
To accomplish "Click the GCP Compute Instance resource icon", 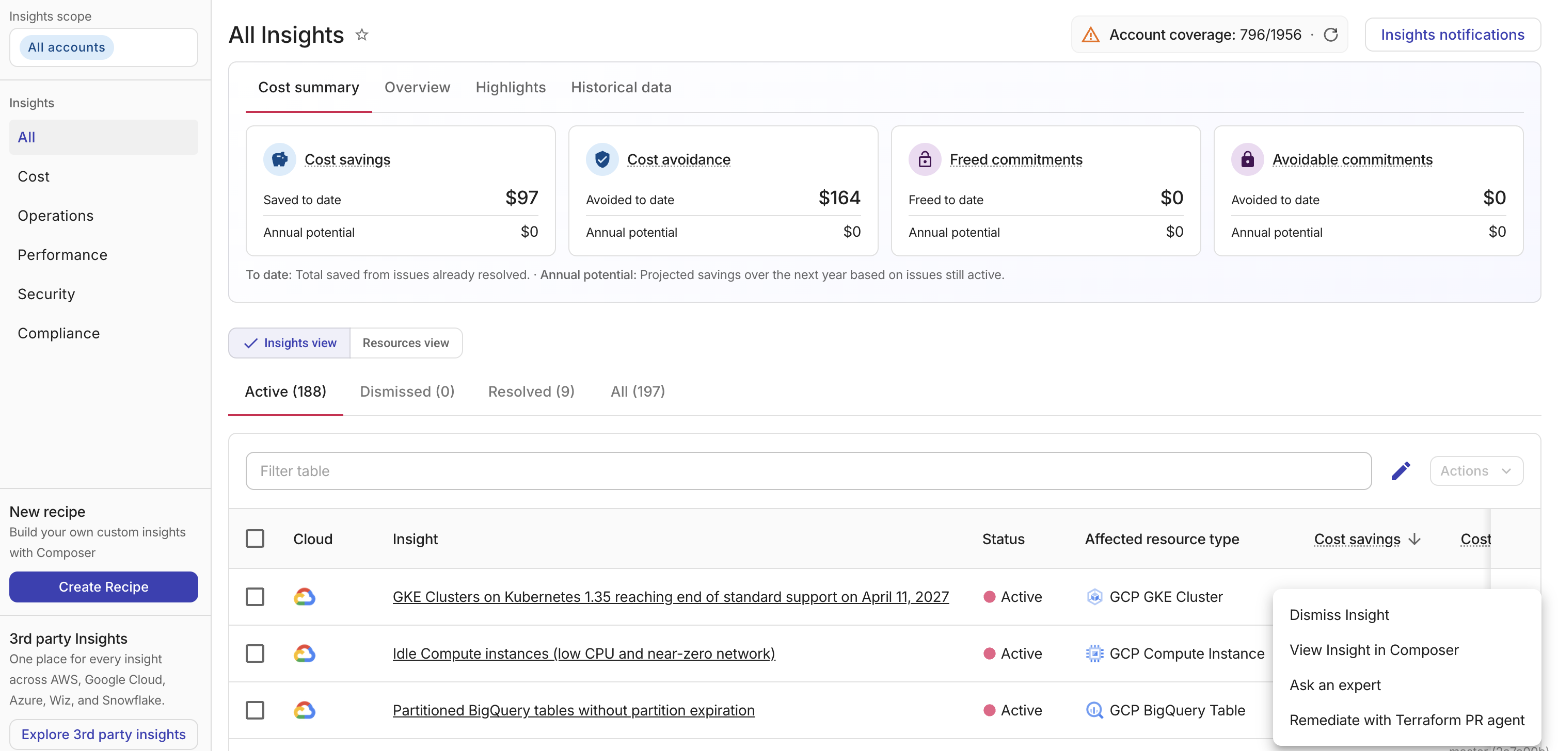I will [x=1094, y=654].
